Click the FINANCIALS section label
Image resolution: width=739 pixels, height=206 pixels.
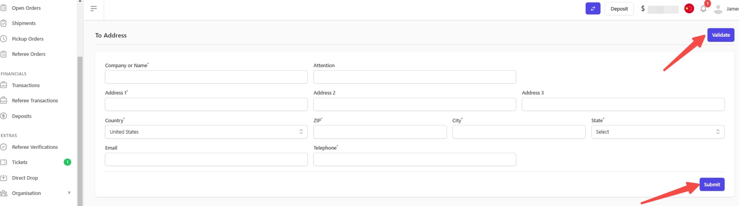point(13,74)
